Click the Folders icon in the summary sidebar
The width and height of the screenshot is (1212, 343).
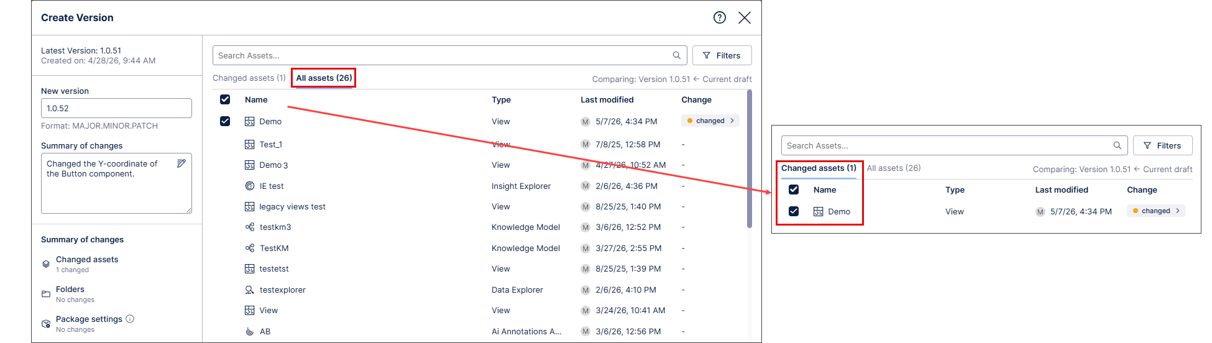tap(46, 294)
